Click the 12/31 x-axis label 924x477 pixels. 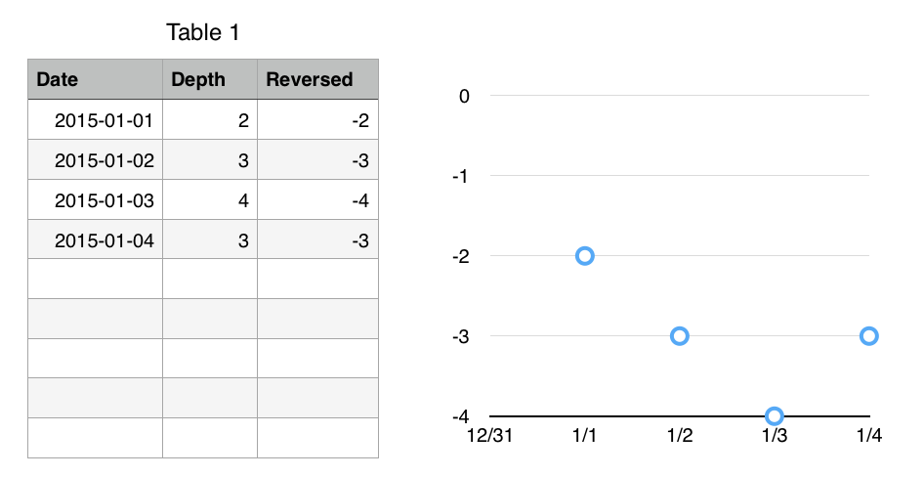click(x=489, y=435)
